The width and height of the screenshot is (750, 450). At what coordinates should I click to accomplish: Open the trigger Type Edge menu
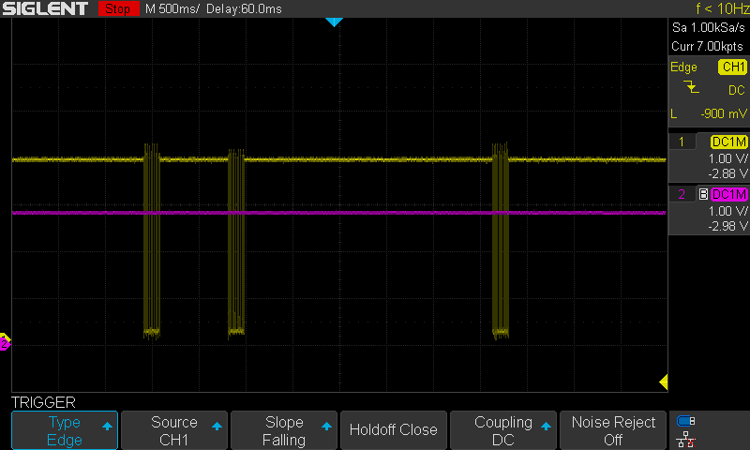[x=65, y=430]
